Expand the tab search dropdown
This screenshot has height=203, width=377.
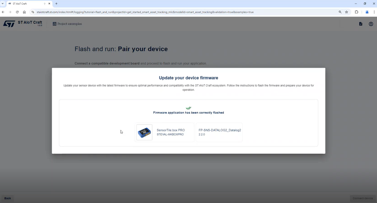pyautogui.click(x=3, y=4)
